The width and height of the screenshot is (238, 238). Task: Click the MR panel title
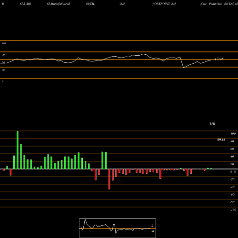[212, 124]
